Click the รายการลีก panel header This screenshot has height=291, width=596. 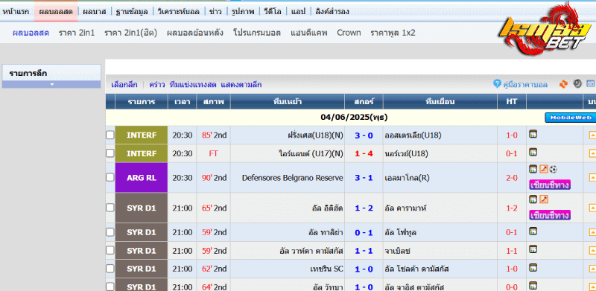tap(51, 73)
